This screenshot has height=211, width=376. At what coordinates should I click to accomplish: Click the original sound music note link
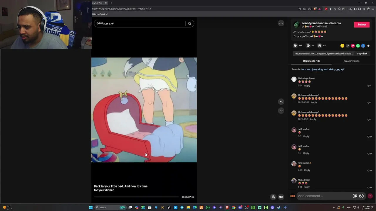coord(308,36)
